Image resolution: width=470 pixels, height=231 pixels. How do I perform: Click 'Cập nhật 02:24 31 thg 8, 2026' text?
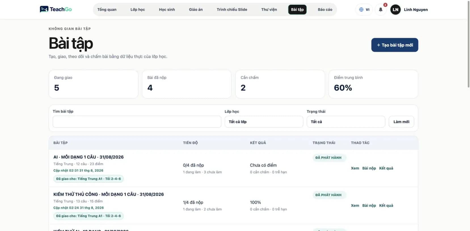[79, 208]
